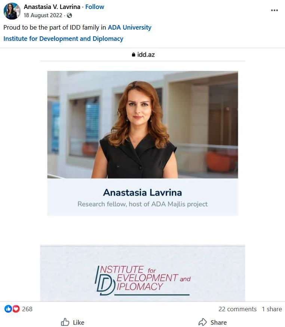Click the public globe privacy icon
Image resolution: width=285 pixels, height=327 pixels.
coord(69,15)
